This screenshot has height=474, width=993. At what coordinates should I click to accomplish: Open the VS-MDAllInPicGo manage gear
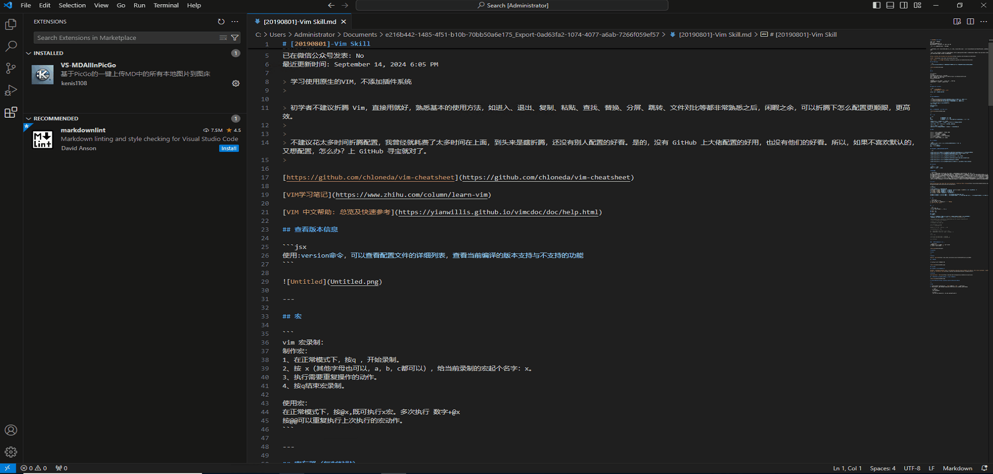click(x=236, y=83)
